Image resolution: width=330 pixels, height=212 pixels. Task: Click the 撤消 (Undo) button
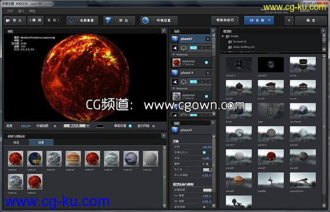[x=35, y=20]
